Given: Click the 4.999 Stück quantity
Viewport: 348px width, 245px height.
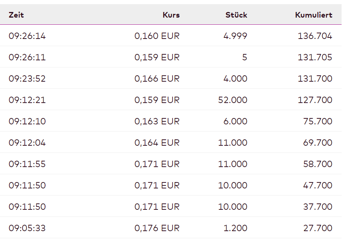Looking at the screenshot, I should (236, 36).
